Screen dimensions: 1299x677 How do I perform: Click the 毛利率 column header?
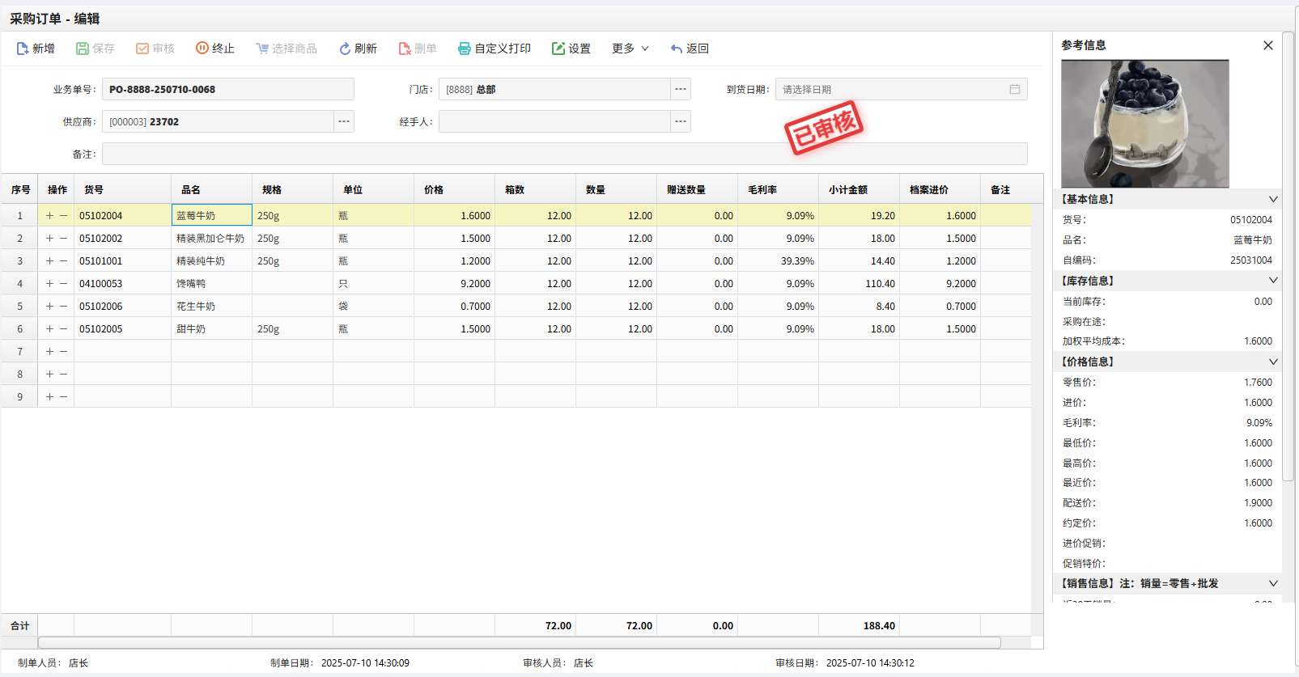click(779, 189)
